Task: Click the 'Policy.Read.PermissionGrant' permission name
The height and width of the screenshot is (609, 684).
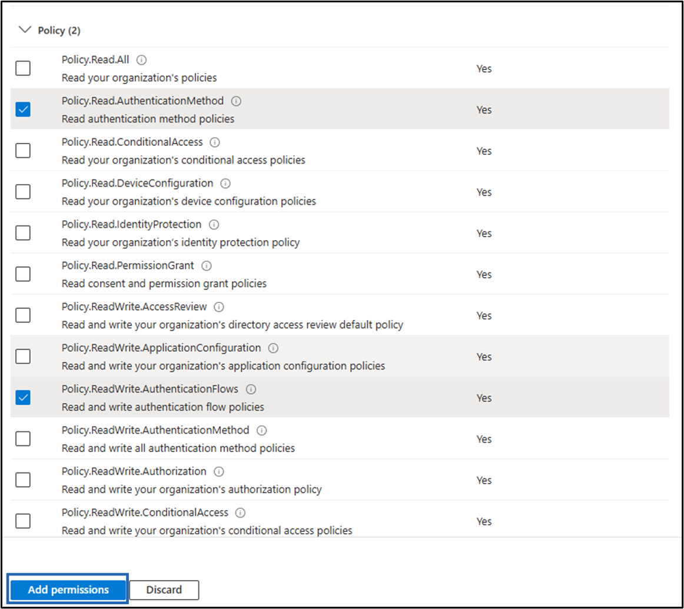Action: [x=128, y=265]
